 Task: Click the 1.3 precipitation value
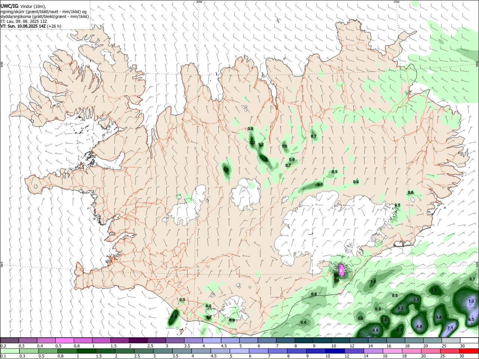[226, 170]
